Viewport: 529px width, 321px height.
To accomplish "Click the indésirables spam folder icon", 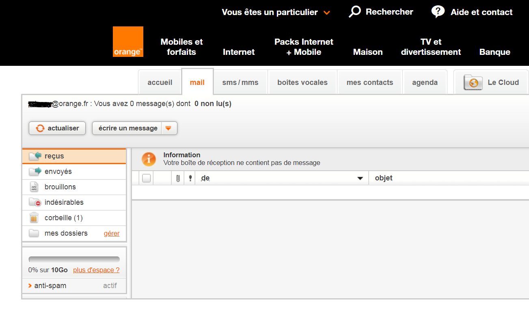I will pyautogui.click(x=35, y=202).
